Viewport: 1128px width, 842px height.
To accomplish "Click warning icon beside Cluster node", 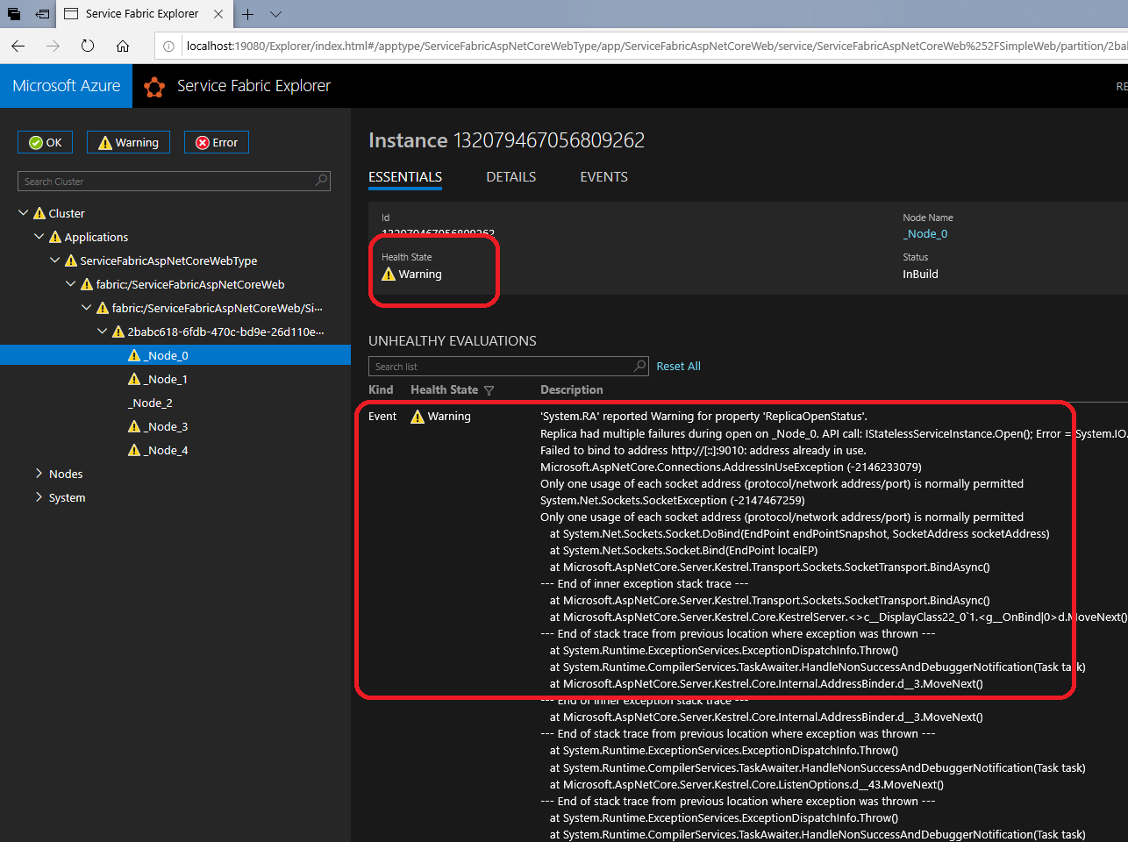I will (x=39, y=213).
